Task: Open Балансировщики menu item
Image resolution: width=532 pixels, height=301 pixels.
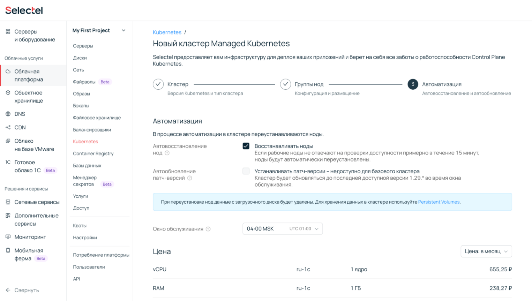Action: [x=92, y=130]
